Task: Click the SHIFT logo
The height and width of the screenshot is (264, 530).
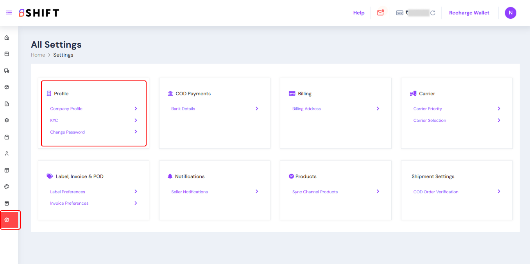Action: (39, 13)
